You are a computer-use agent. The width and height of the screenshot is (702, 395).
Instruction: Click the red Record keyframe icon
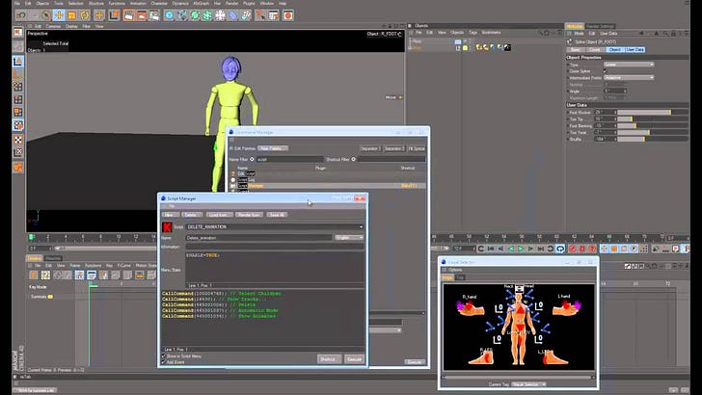[x=572, y=249]
